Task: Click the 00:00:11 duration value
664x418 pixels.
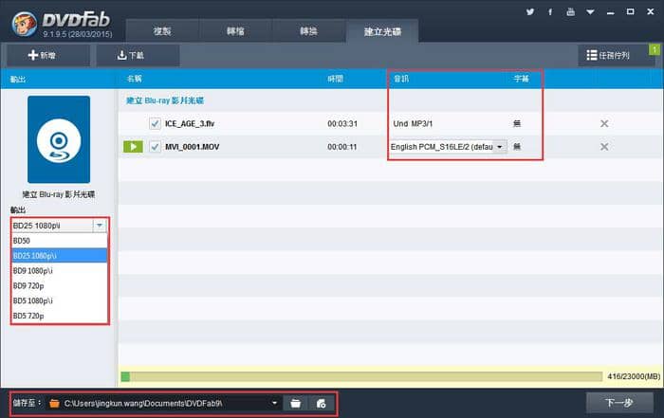Action: click(342, 147)
